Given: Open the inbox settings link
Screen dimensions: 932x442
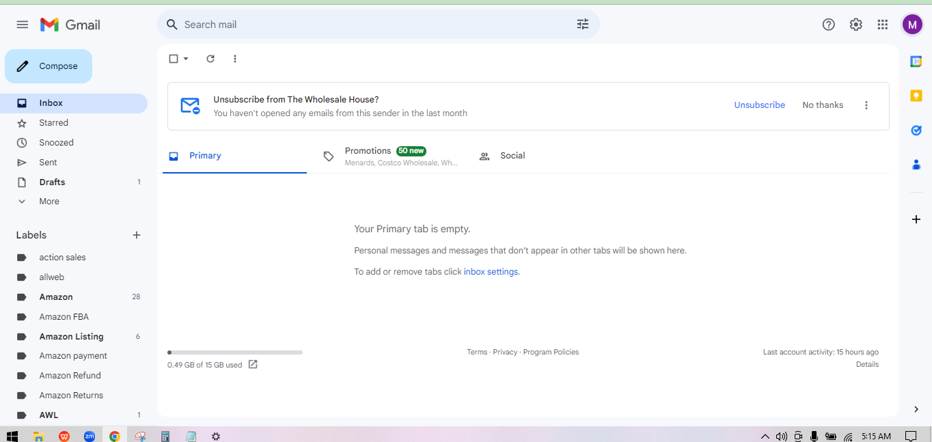Looking at the screenshot, I should pos(491,272).
